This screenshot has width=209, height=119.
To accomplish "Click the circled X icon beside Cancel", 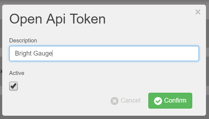I will [114, 101].
